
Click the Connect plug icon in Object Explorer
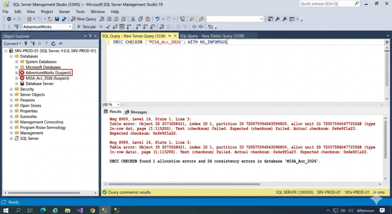tap(26, 44)
